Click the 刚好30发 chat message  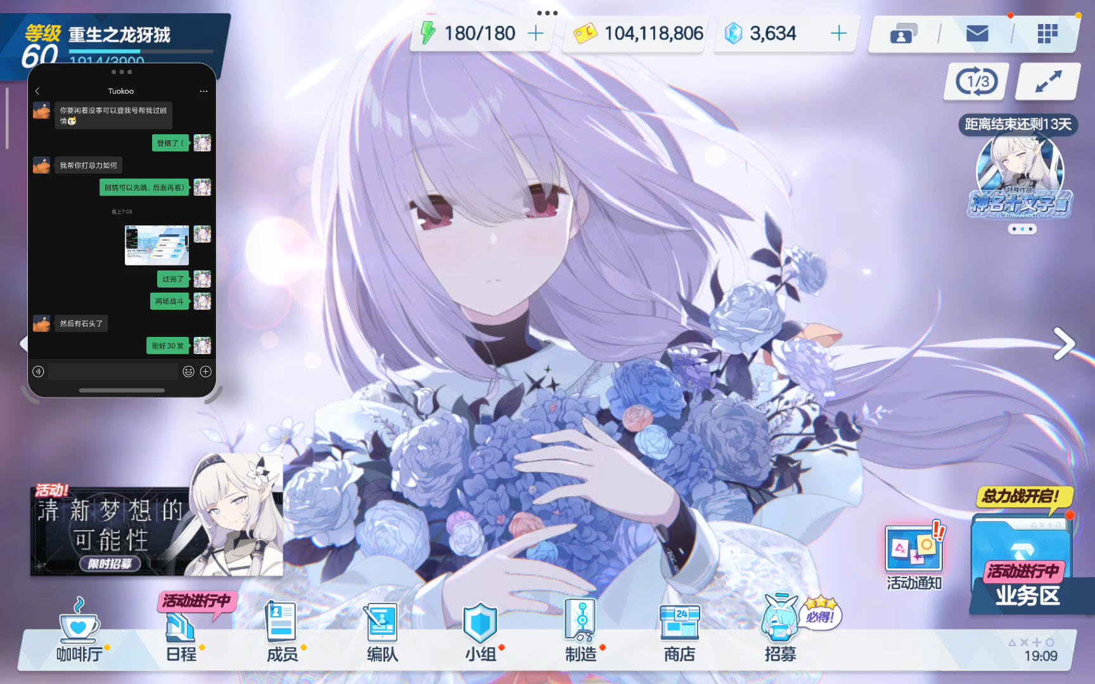pyautogui.click(x=168, y=346)
